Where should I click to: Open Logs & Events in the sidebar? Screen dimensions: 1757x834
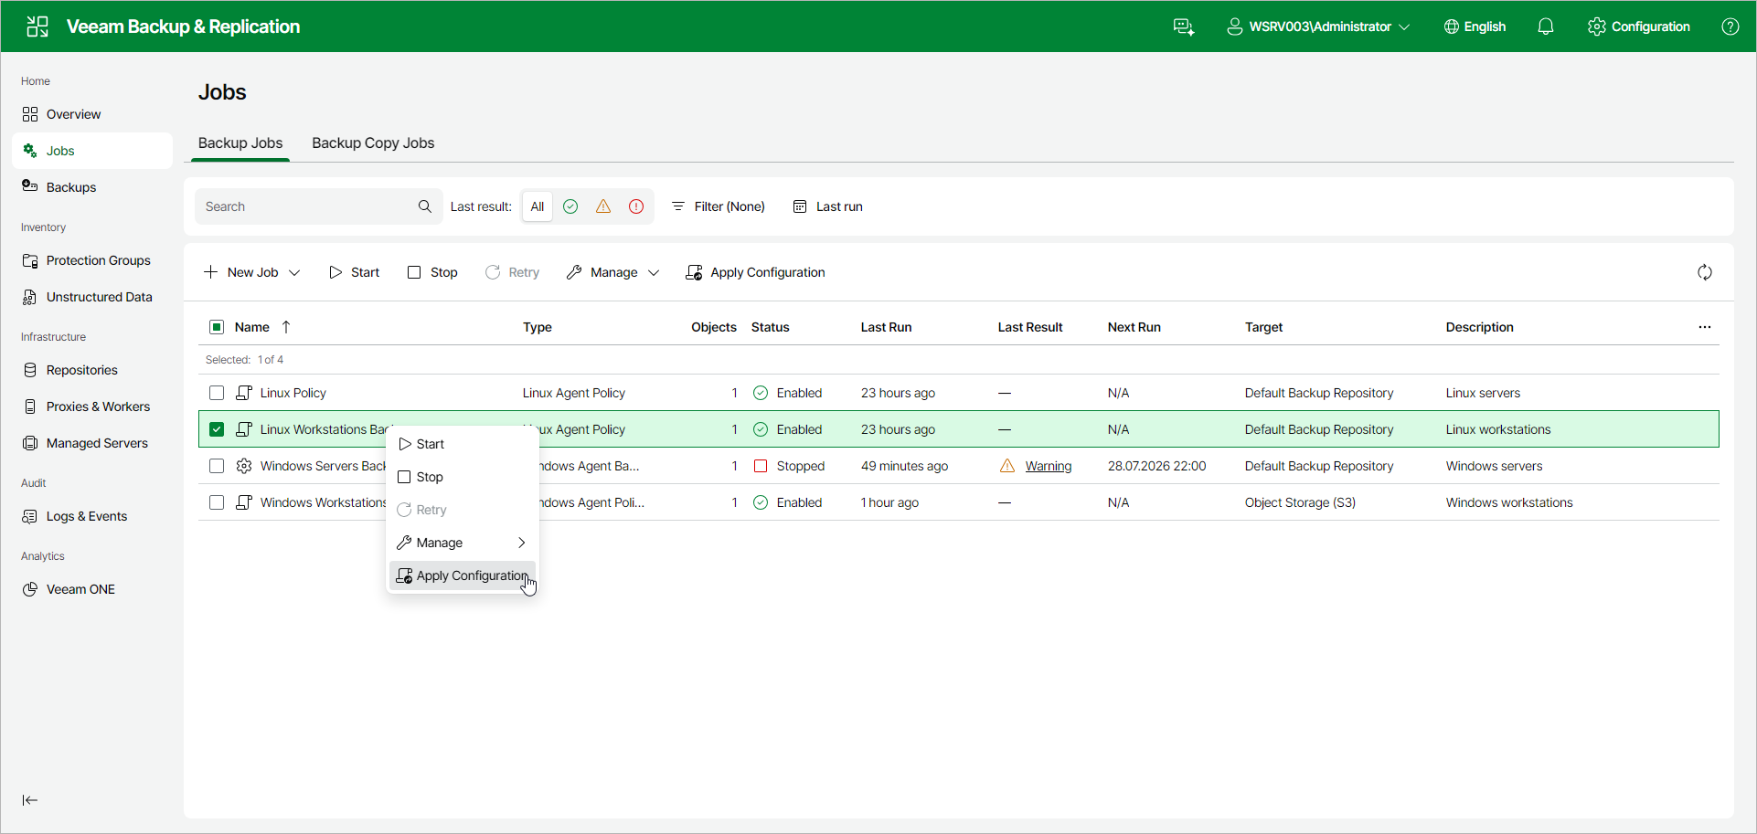[x=92, y=516]
